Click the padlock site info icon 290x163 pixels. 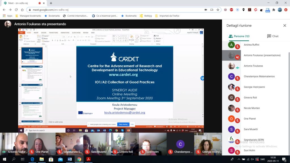30,10
